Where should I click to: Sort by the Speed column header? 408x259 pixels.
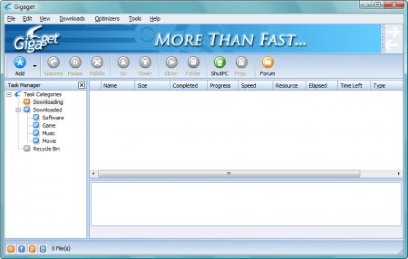(x=256, y=86)
